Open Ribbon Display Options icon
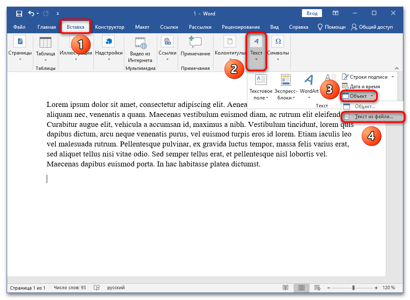 [x=335, y=13]
